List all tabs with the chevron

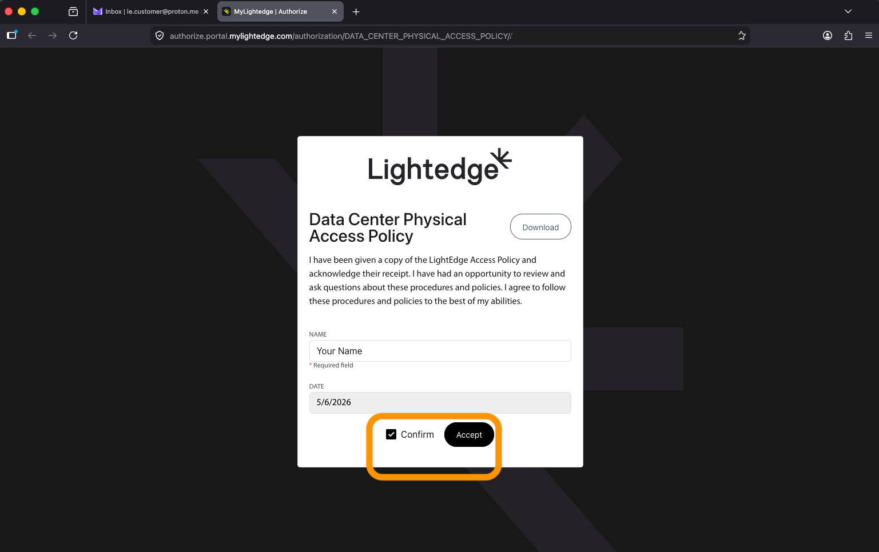[848, 11]
